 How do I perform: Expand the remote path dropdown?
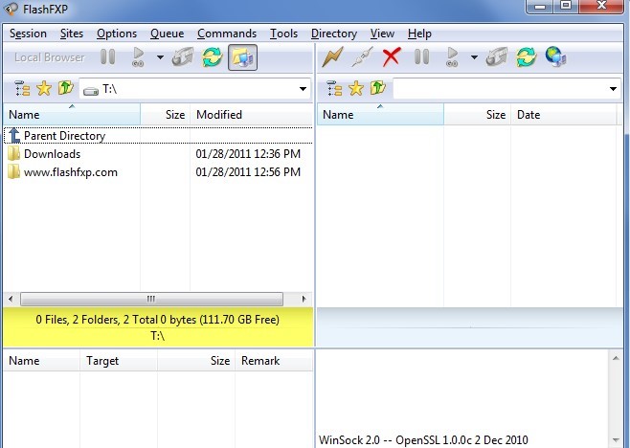[613, 89]
